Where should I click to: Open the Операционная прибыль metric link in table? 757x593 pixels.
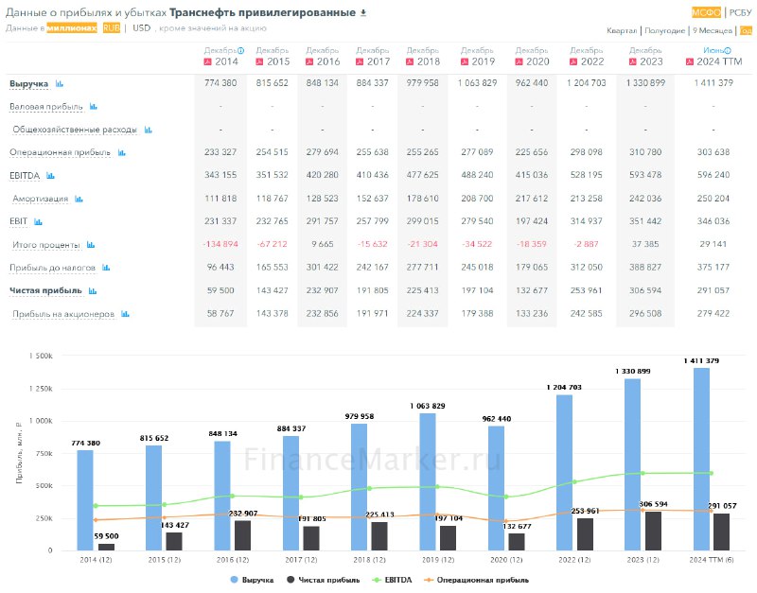[x=60, y=152]
